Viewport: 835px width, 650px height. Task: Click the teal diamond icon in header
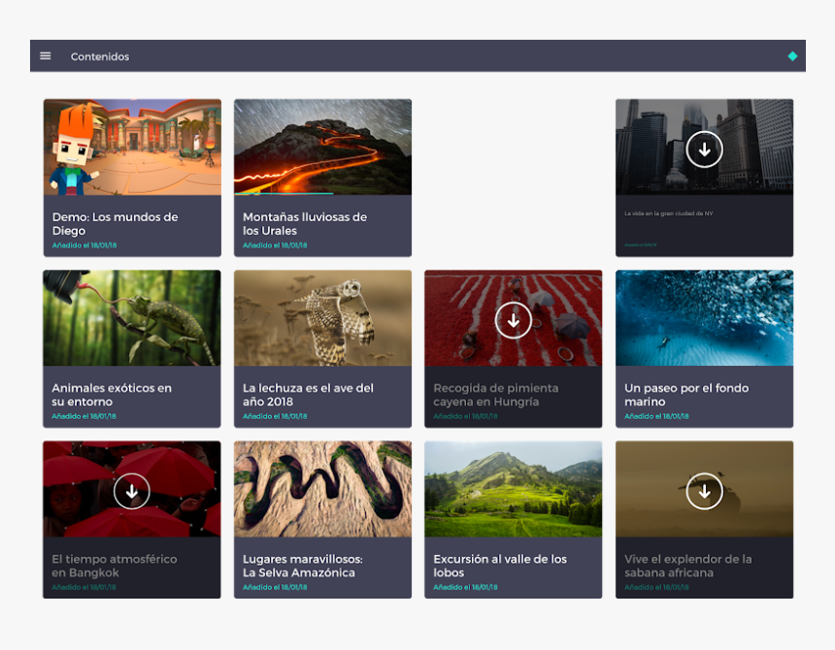click(792, 56)
